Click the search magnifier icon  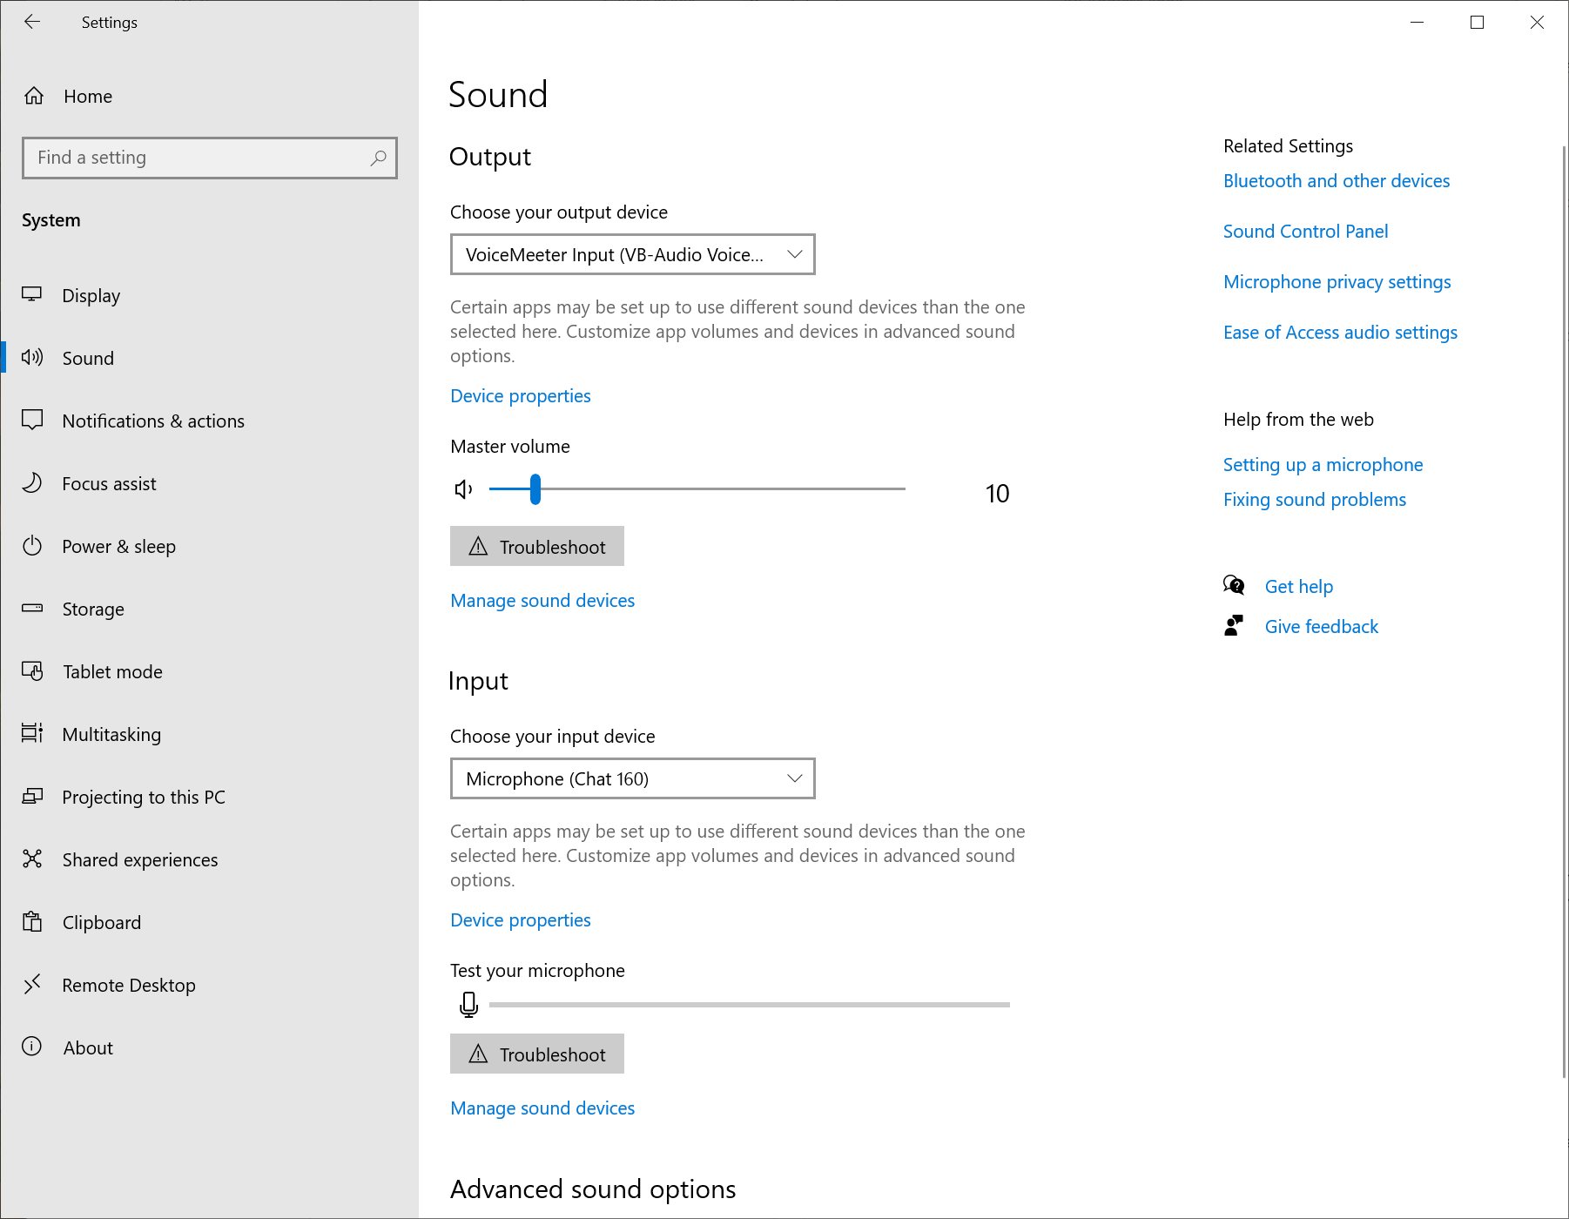pyautogui.click(x=378, y=158)
